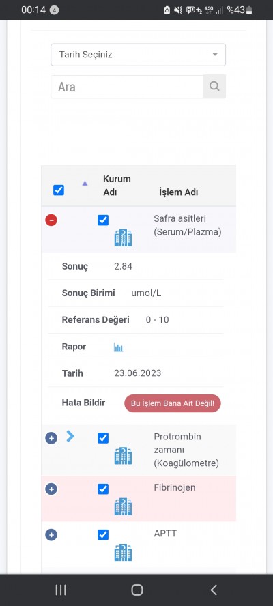Tap Android back navigation arrow
Screen dimensions: 273x606
pyautogui.click(x=214, y=590)
